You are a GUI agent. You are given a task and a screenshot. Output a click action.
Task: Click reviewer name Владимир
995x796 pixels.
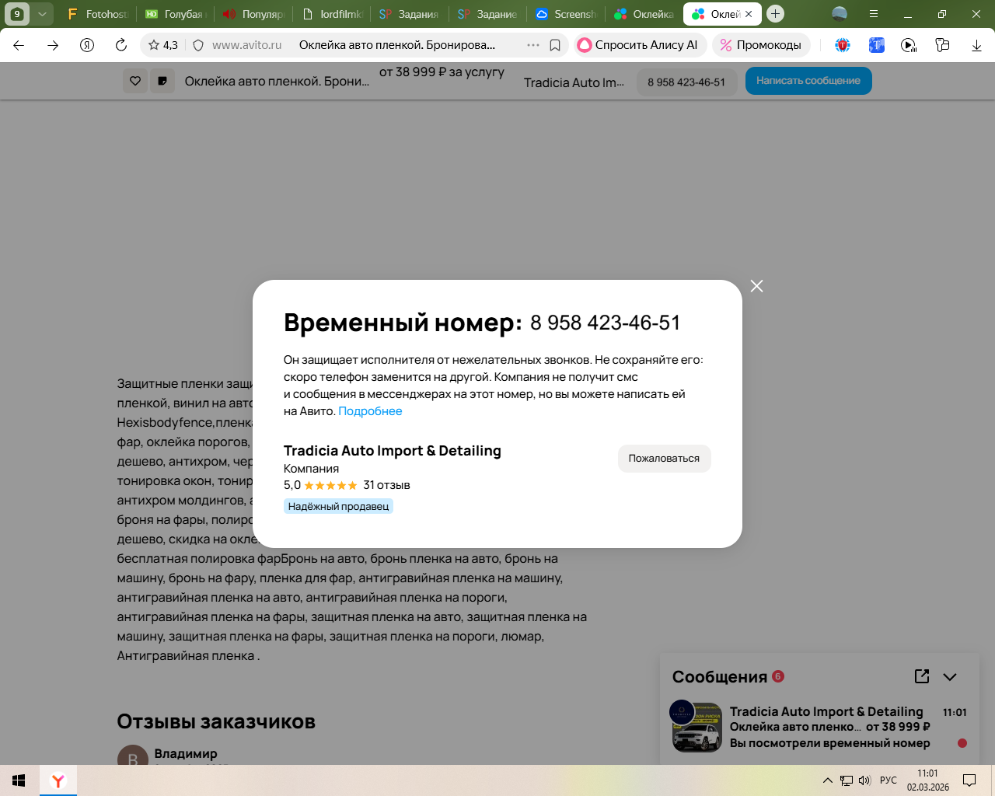186,753
